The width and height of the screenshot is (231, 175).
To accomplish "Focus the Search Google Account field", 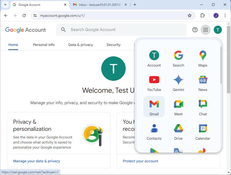I will click(121, 30).
